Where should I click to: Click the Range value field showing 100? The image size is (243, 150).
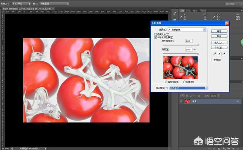pyautogui.click(x=189, y=50)
